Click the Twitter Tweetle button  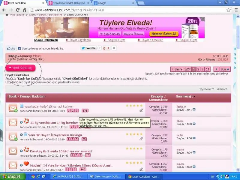click(89, 48)
